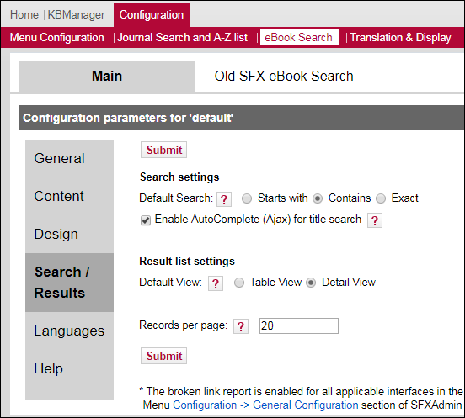The width and height of the screenshot is (465, 418).
Task: Click the top Submit button
Action: point(163,150)
